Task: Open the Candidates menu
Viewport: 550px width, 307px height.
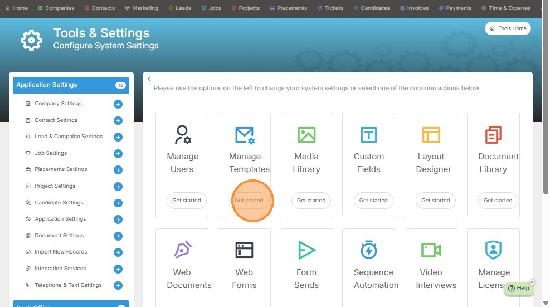Action: point(372,8)
